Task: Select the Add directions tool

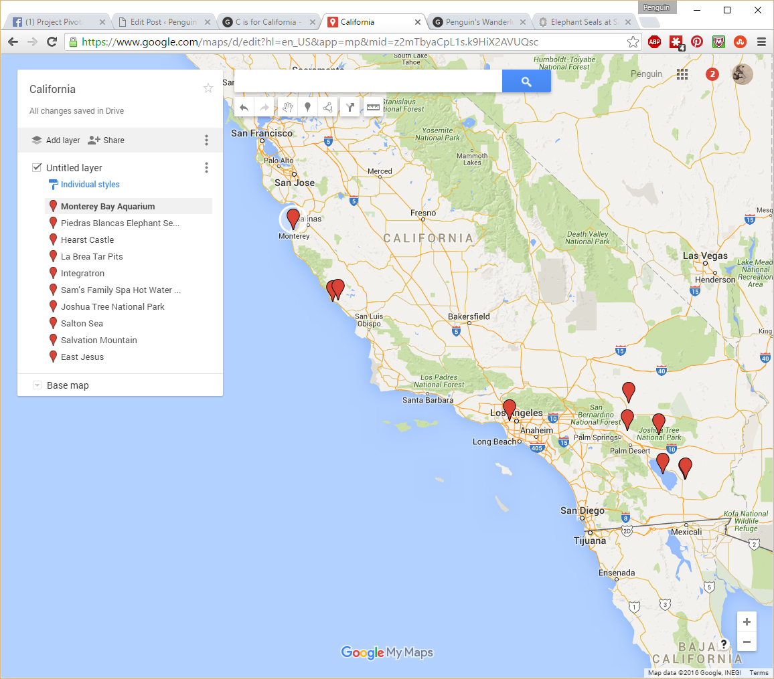Action: click(x=350, y=107)
